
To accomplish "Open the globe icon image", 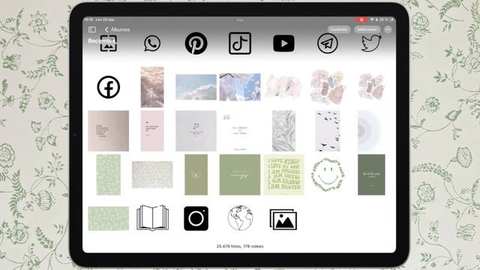I will coord(240,218).
